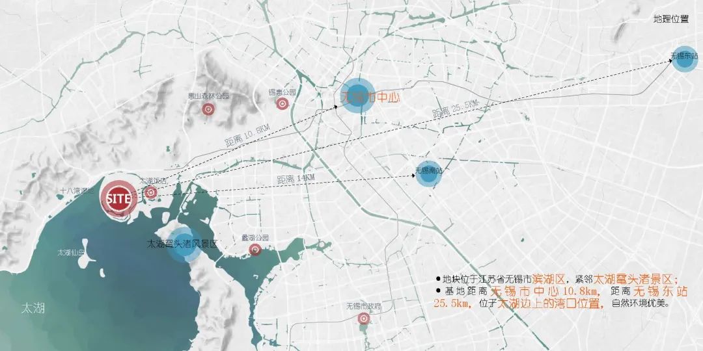Image resolution: width=703 pixels, height=351 pixels.
Task: Click the red SITE marker
Action: (x=118, y=198)
